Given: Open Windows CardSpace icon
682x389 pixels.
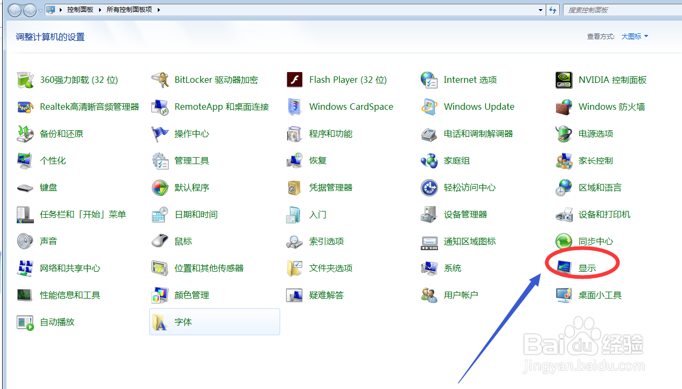Looking at the screenshot, I should click(x=295, y=107).
